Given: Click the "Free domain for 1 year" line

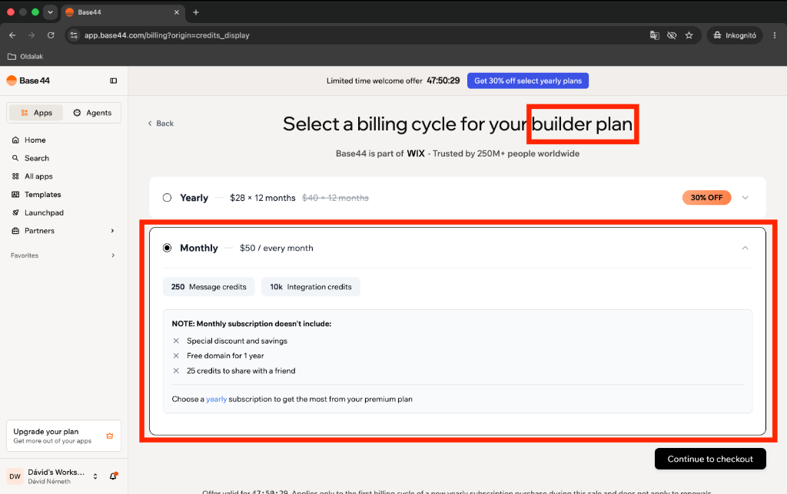Looking at the screenshot, I should pos(225,356).
